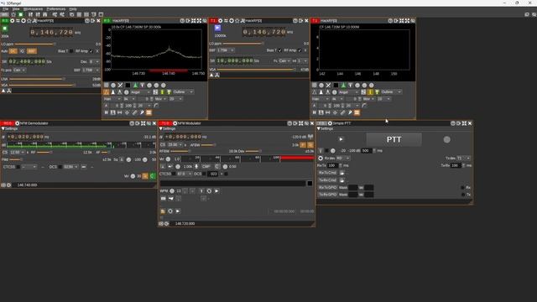Viewport: 537px width, 302px height.
Task: Click the crossed-lines clear icon in R0 spectrum toolbar
Action: click(x=120, y=86)
